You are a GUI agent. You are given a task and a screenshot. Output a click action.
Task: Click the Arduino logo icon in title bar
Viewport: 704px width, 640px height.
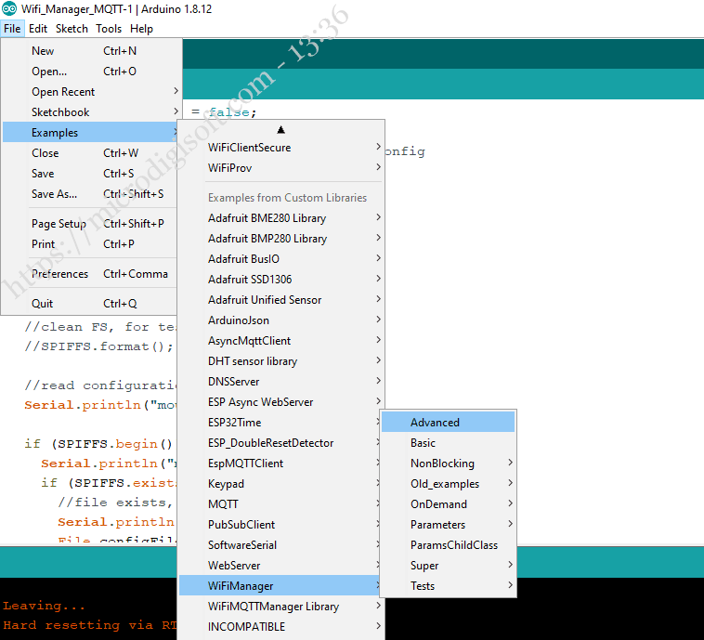pyautogui.click(x=9, y=8)
